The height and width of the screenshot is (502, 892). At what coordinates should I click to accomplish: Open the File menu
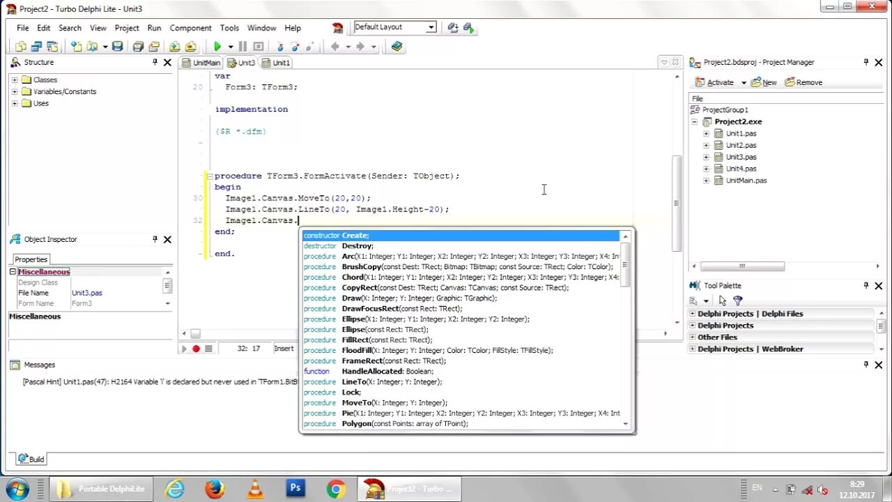coord(23,28)
